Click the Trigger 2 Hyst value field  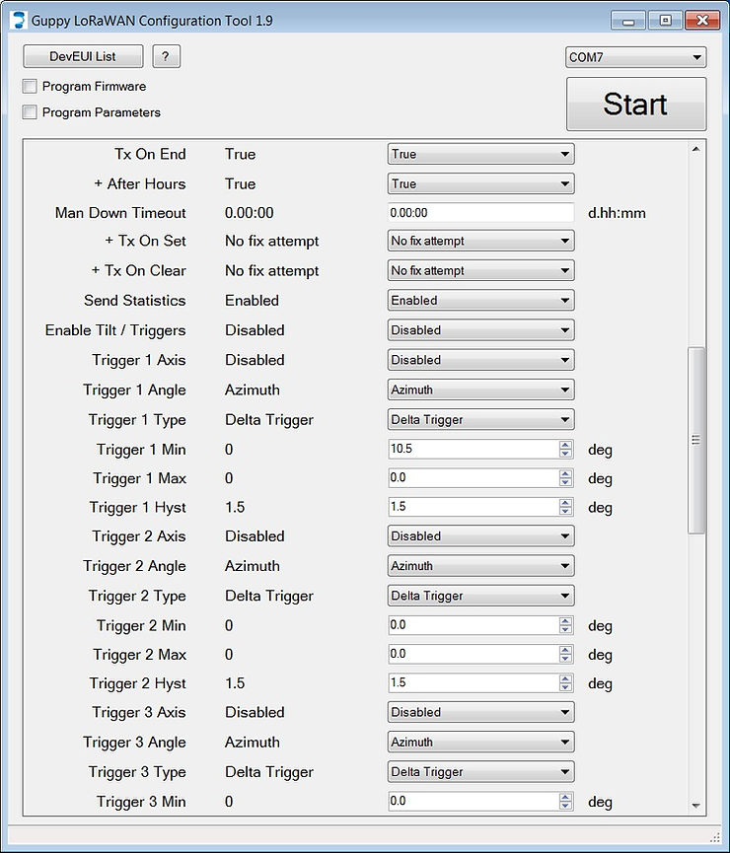(x=474, y=682)
